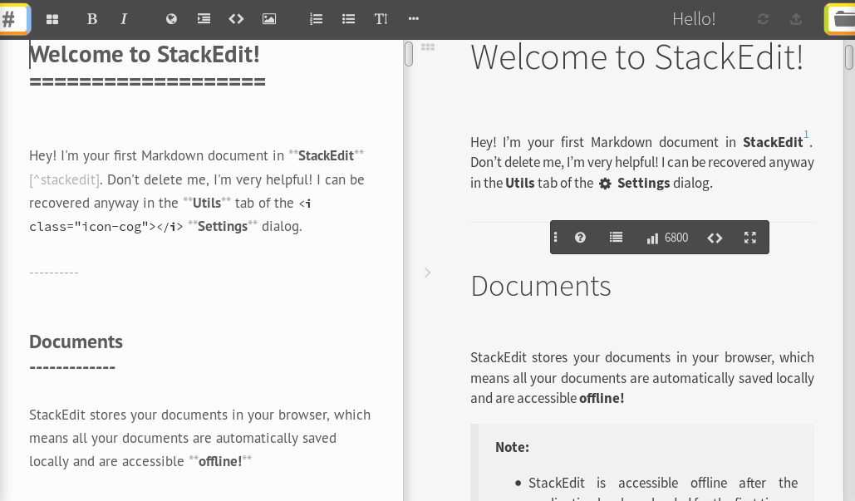Open the main menu with the # button
The image size is (855, 501).
pyautogui.click(x=12, y=18)
